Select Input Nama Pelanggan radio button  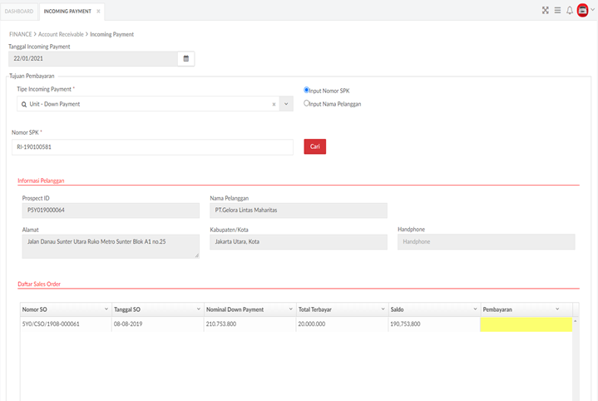coord(306,103)
